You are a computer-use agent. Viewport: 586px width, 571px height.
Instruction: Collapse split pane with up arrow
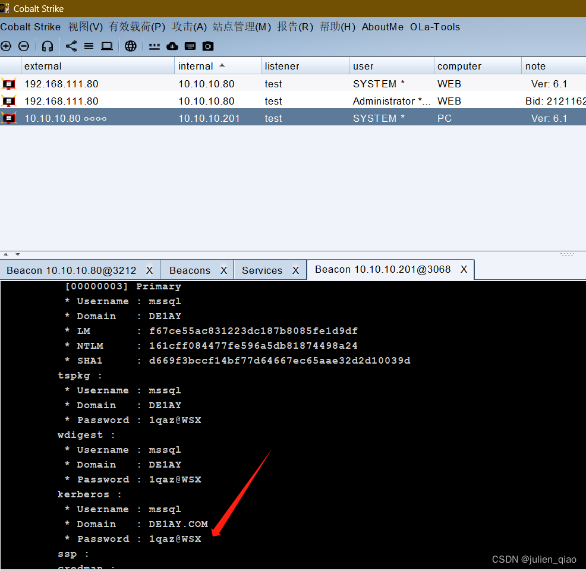tap(6, 254)
